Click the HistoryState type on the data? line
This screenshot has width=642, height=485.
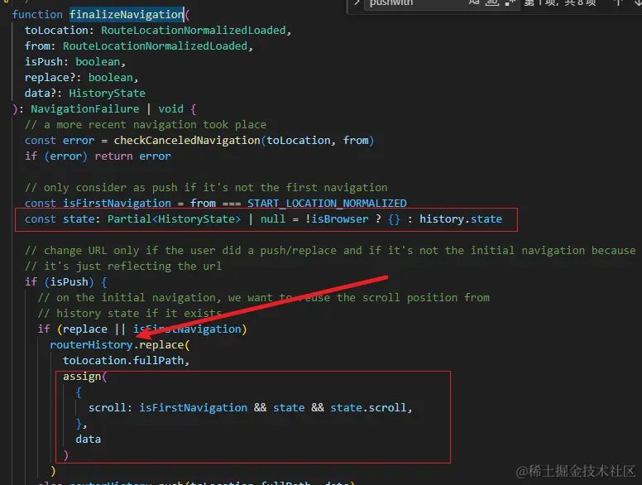point(107,94)
